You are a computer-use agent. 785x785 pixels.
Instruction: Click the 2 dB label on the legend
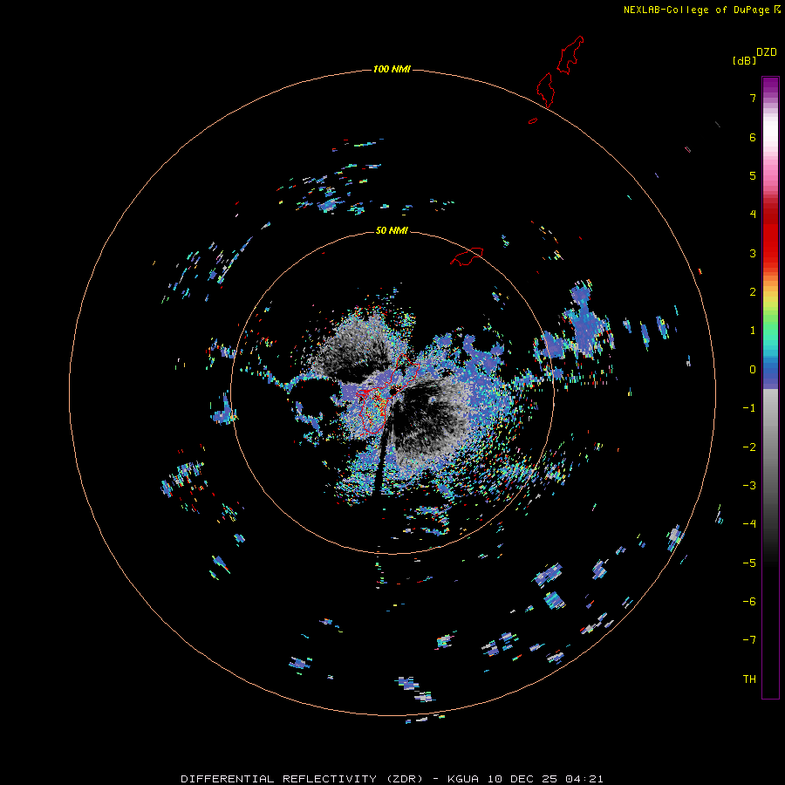tap(753, 292)
